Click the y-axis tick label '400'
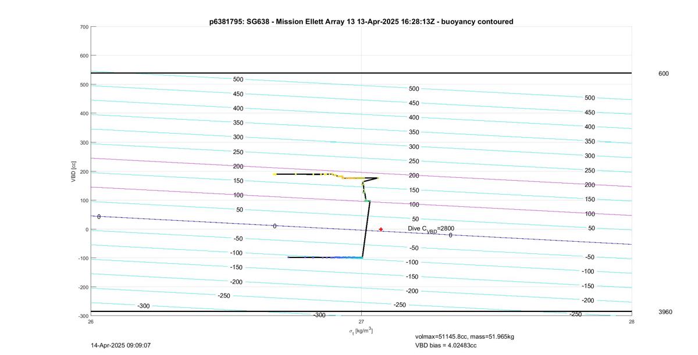 pos(84,114)
